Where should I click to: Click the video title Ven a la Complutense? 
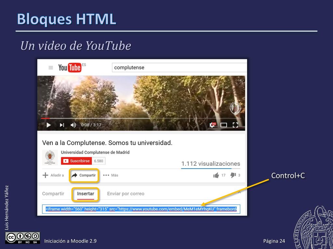click(107, 143)
